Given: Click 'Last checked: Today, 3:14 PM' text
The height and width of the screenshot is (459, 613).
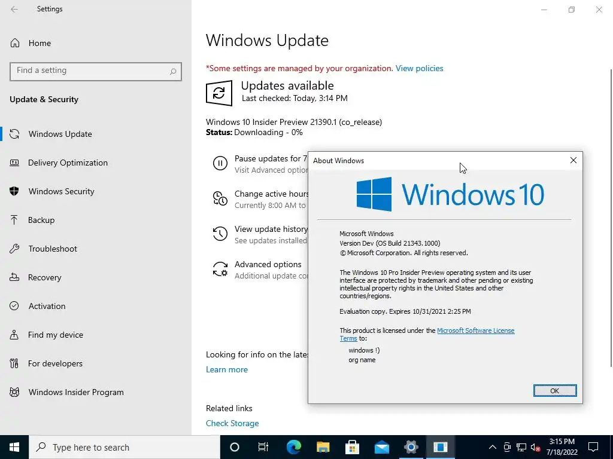Looking at the screenshot, I should click(295, 99).
